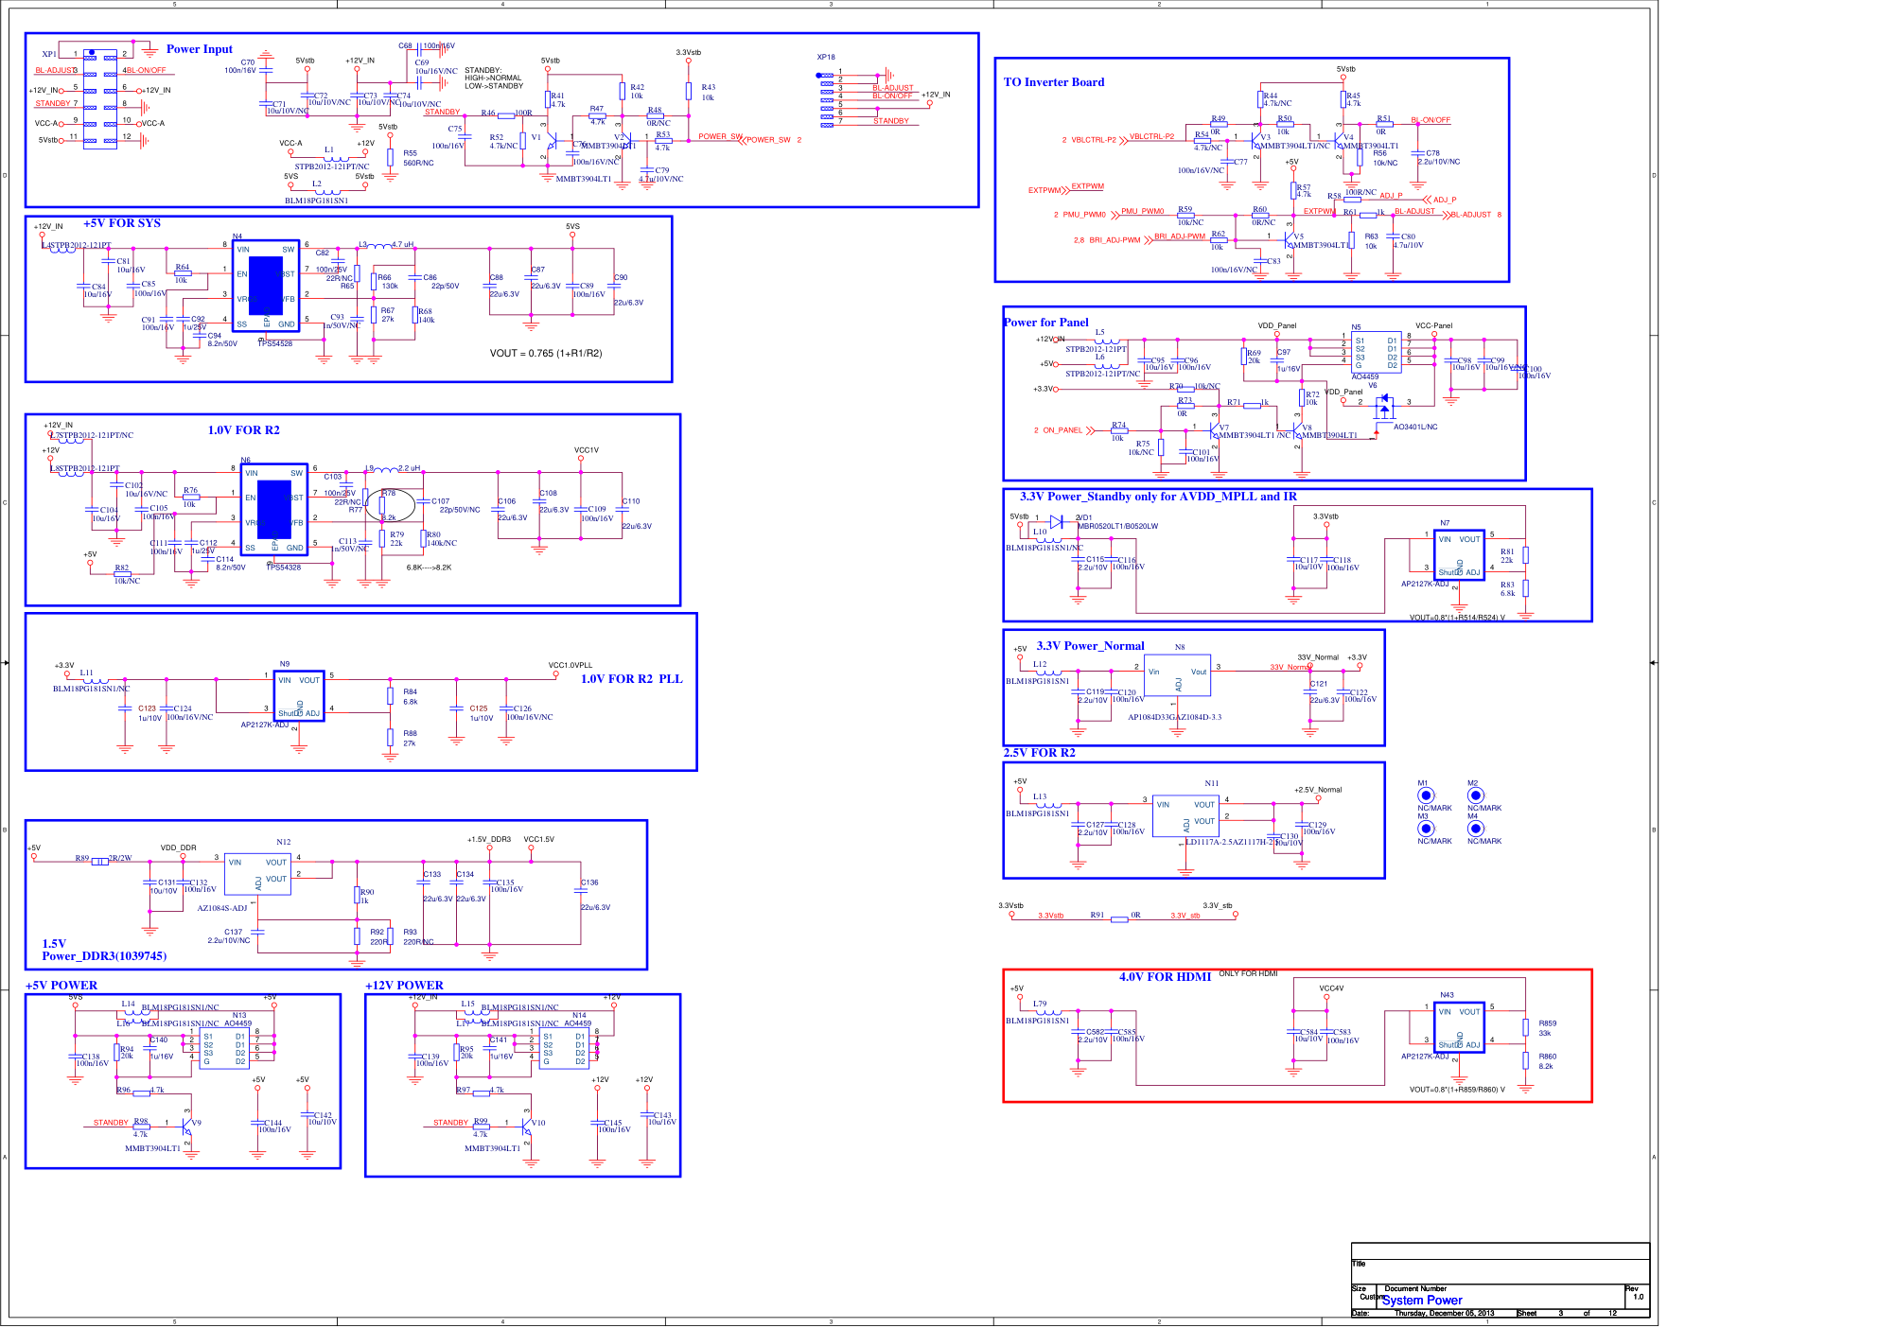The width and height of the screenshot is (1878, 1328).
Task: Click the 'Thursday, December 05, 2013' date
Action: (x=1444, y=1314)
